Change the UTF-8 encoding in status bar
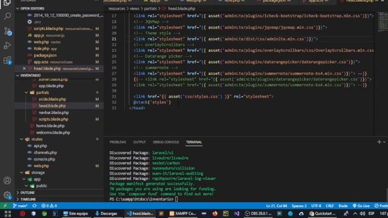The image size is (388, 218). click(316, 206)
